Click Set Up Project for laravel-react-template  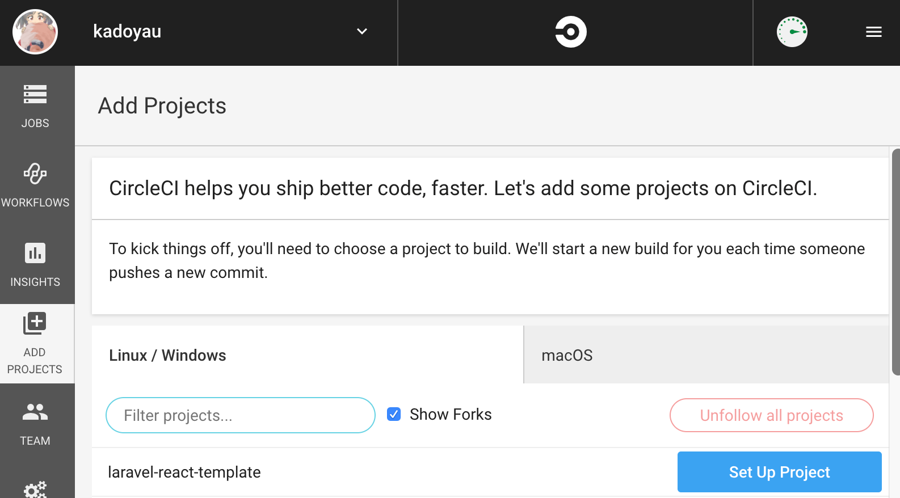click(x=779, y=472)
